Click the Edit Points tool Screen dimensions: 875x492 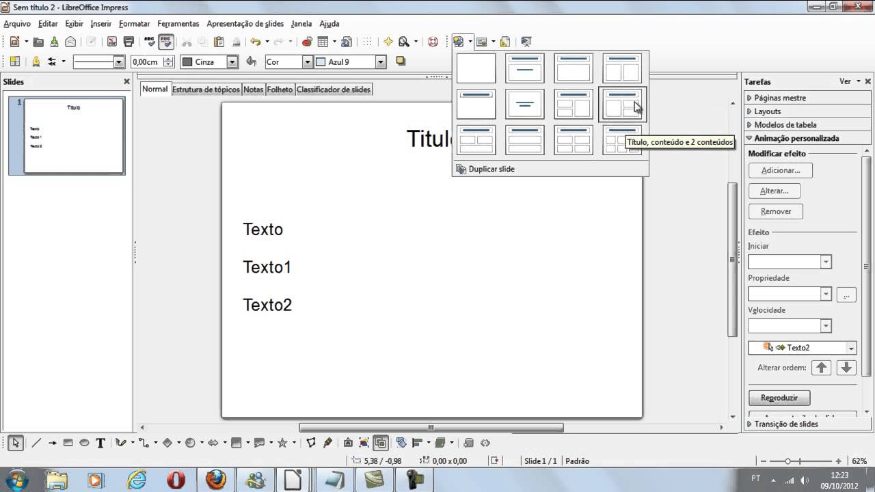(x=311, y=443)
